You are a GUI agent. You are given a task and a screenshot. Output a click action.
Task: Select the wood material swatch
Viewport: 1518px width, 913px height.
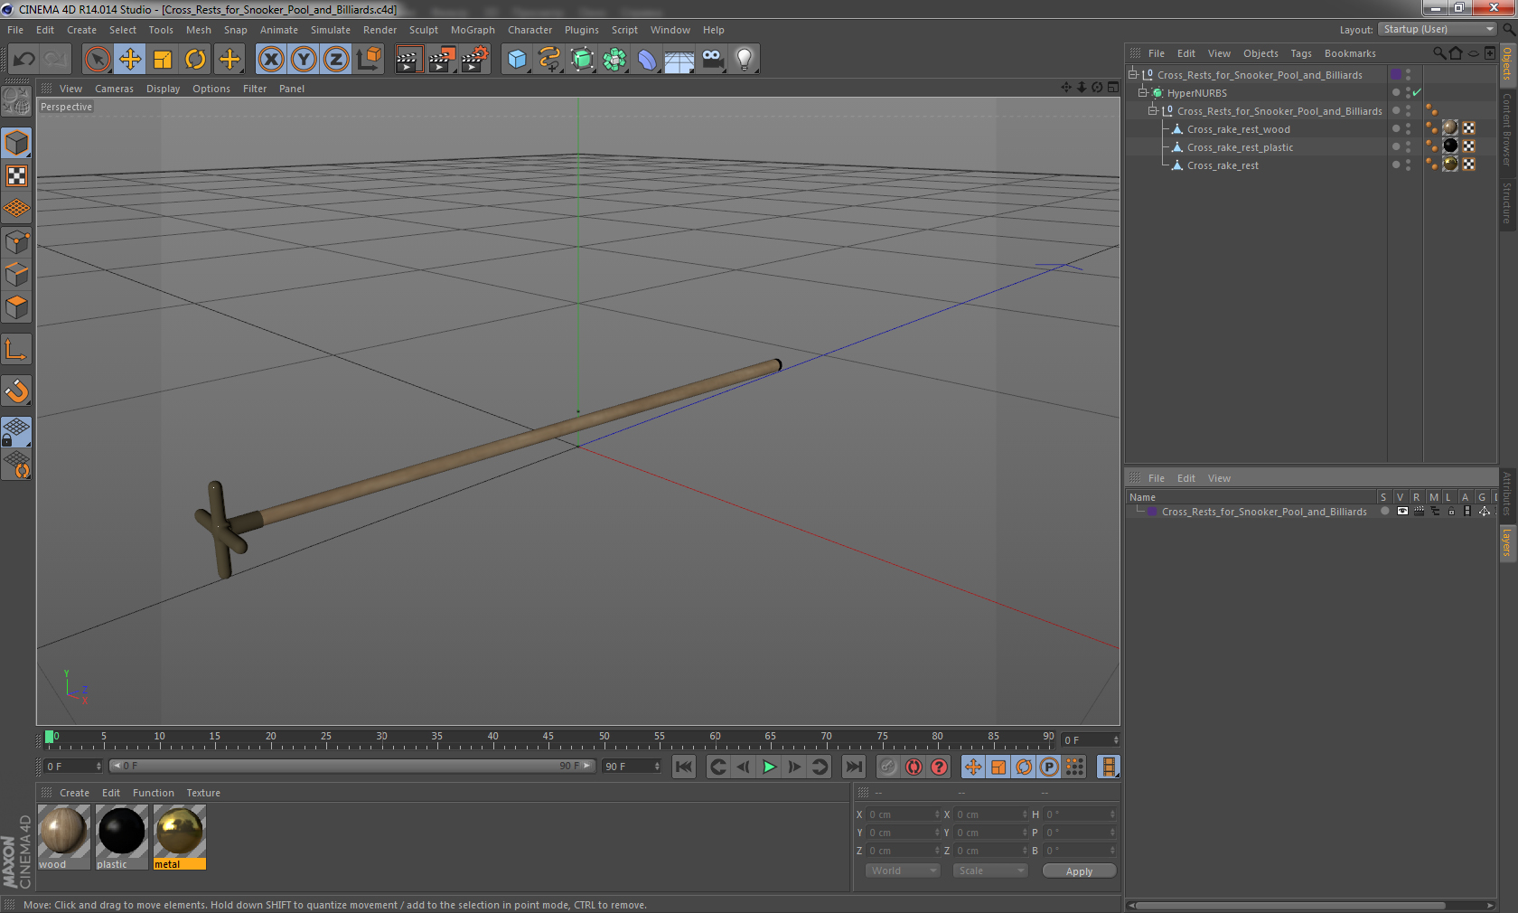click(63, 837)
